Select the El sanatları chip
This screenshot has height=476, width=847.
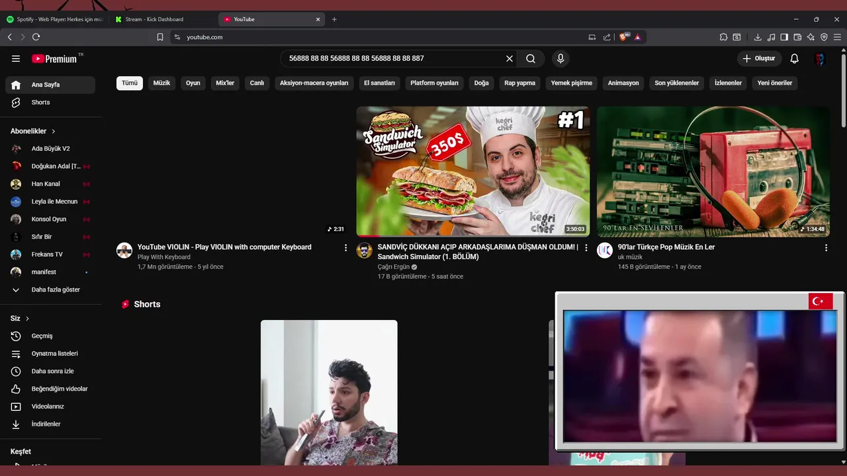[x=379, y=83]
